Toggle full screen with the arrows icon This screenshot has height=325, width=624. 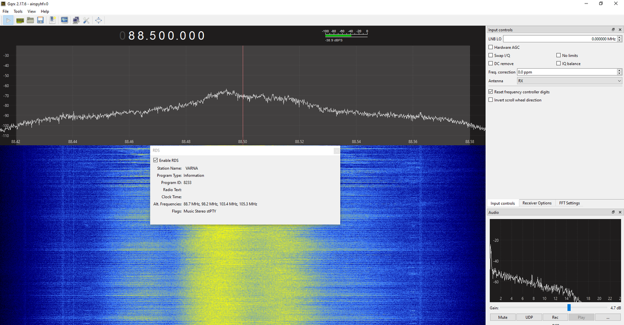[98, 20]
